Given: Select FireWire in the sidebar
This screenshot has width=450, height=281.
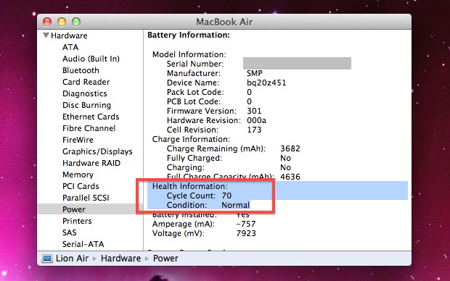Looking at the screenshot, I should point(78,140).
